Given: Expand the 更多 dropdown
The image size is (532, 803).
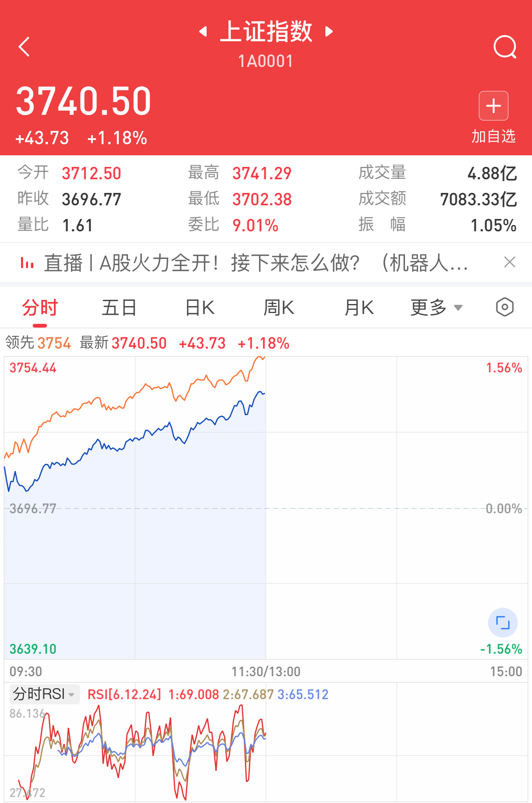Looking at the screenshot, I should pos(436,307).
